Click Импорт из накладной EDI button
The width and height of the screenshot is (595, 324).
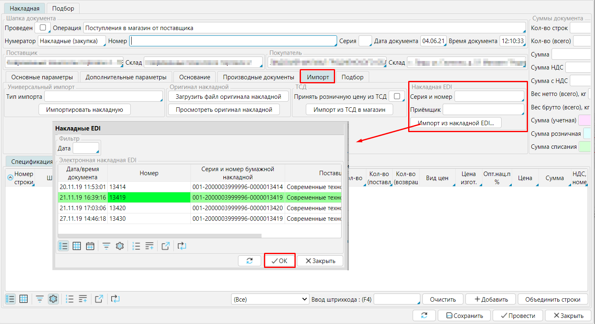click(x=456, y=123)
